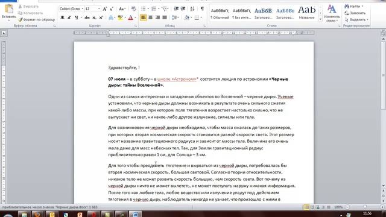Expand the styles gallery More arrow

320,19
